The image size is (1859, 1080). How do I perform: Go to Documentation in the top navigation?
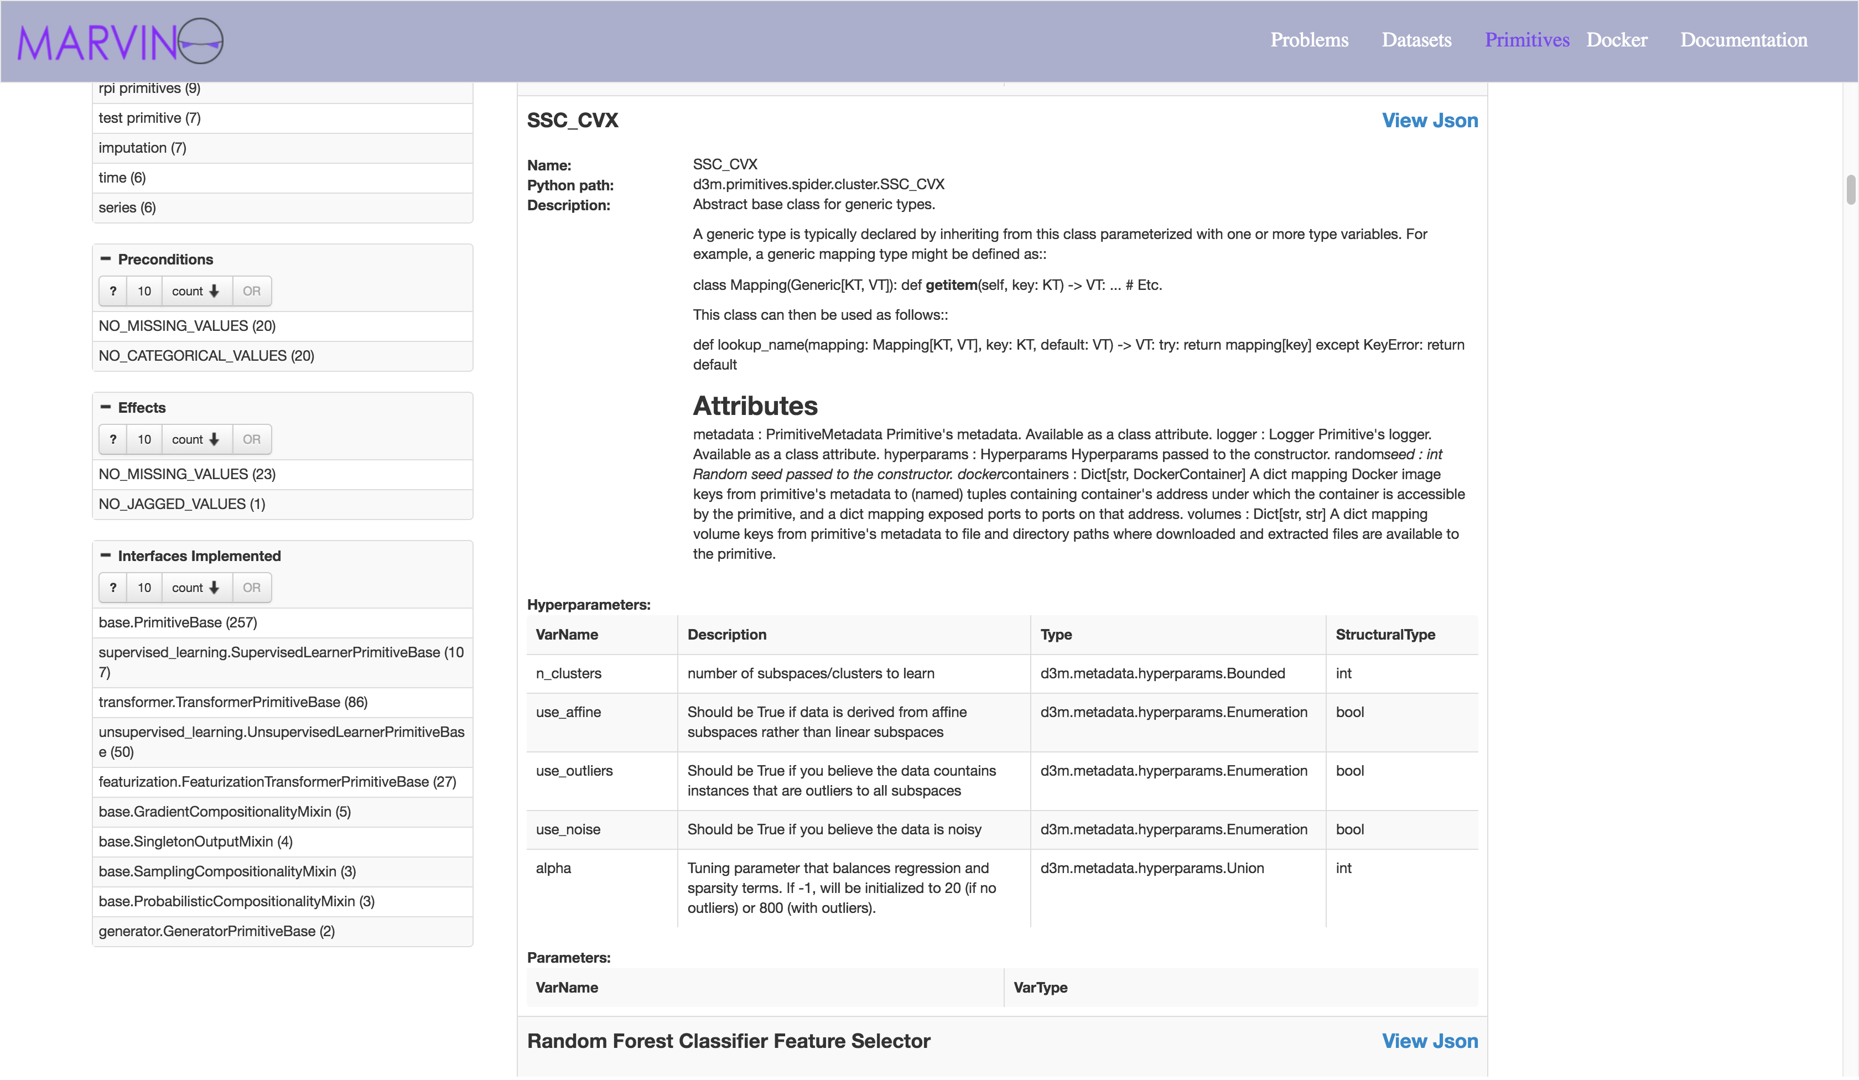(x=1743, y=40)
